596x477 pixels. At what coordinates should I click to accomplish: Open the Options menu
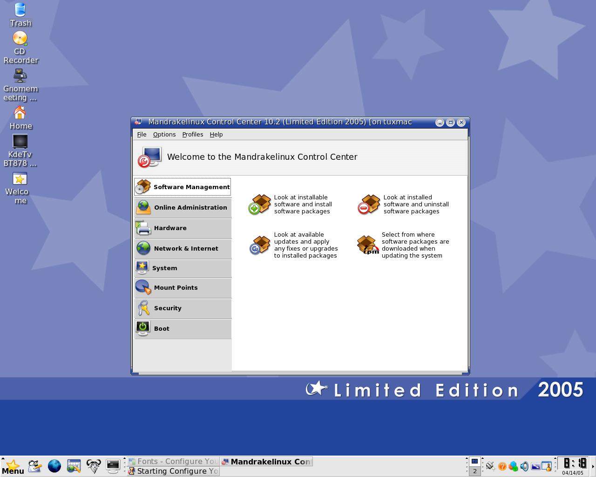click(164, 134)
